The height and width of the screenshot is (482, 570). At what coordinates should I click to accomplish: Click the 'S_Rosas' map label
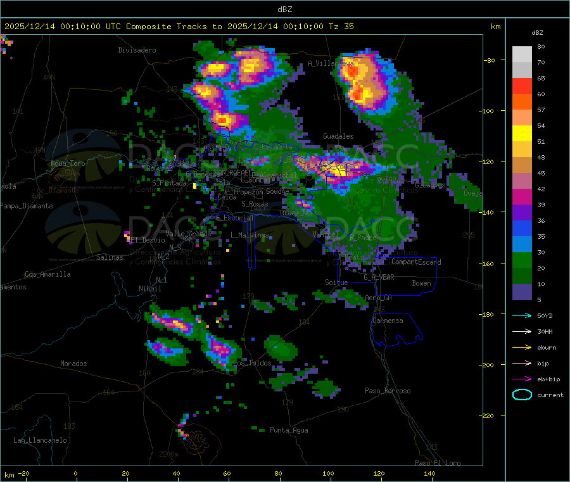[255, 204]
